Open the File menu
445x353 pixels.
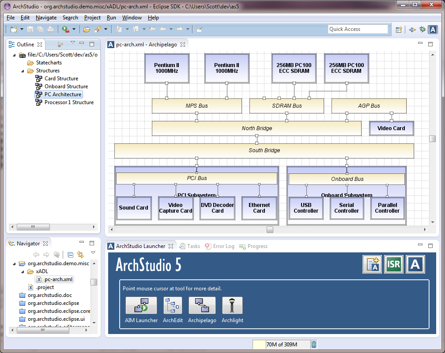click(11, 18)
